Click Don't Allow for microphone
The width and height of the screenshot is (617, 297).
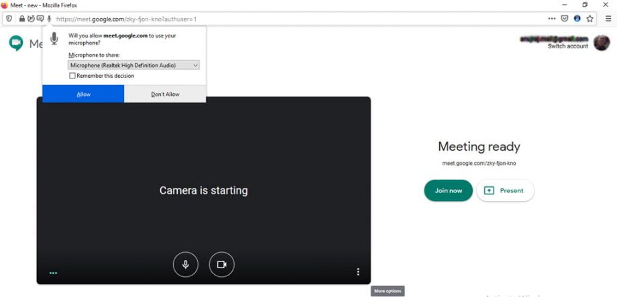[165, 95]
